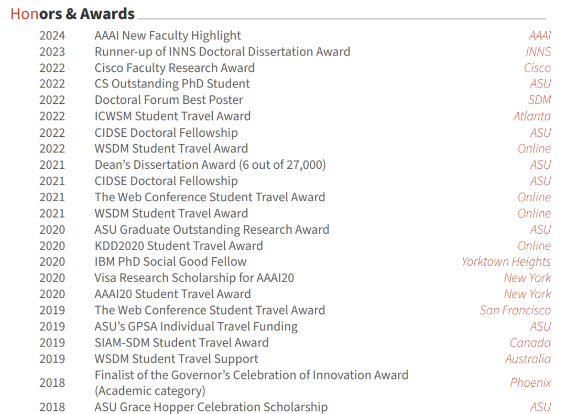Click the "Atlanta" location text

pos(532,116)
